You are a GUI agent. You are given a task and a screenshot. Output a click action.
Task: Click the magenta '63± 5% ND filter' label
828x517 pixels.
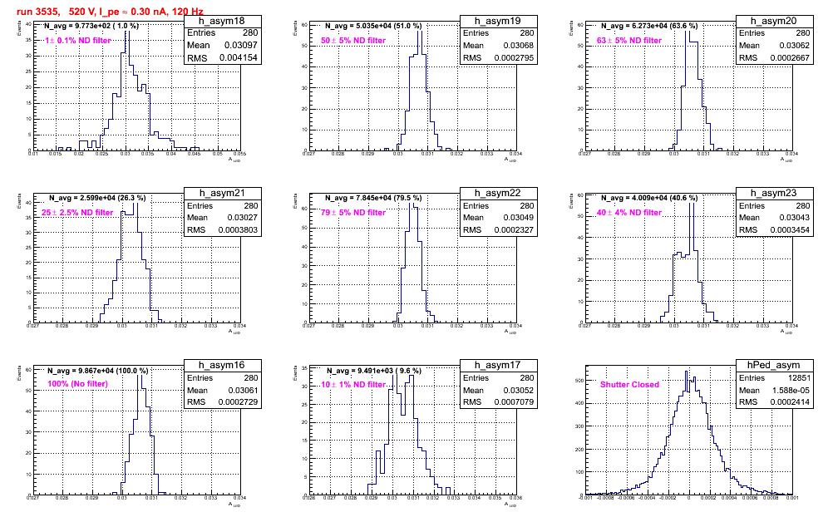(x=629, y=40)
